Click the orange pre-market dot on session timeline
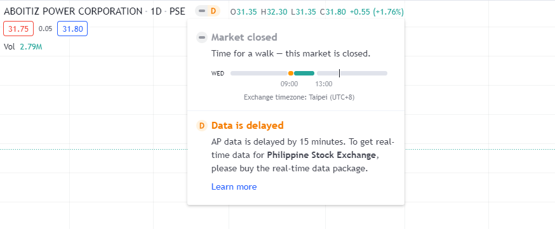This screenshot has width=555, height=229. (291, 73)
